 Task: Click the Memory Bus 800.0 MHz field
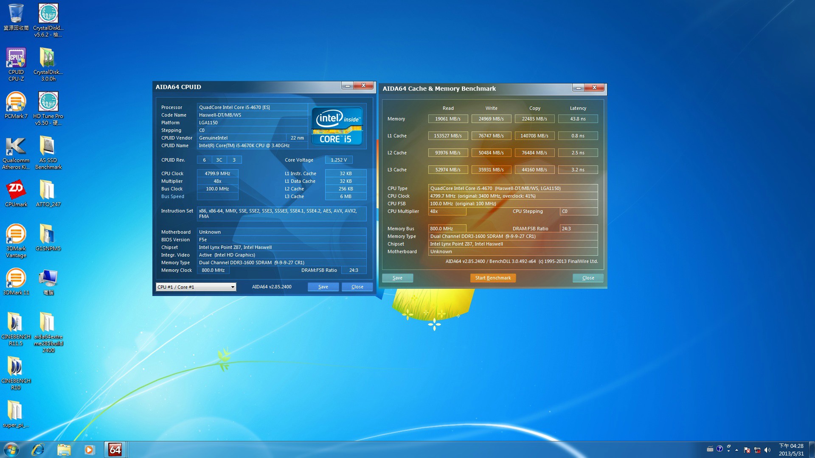tap(447, 229)
